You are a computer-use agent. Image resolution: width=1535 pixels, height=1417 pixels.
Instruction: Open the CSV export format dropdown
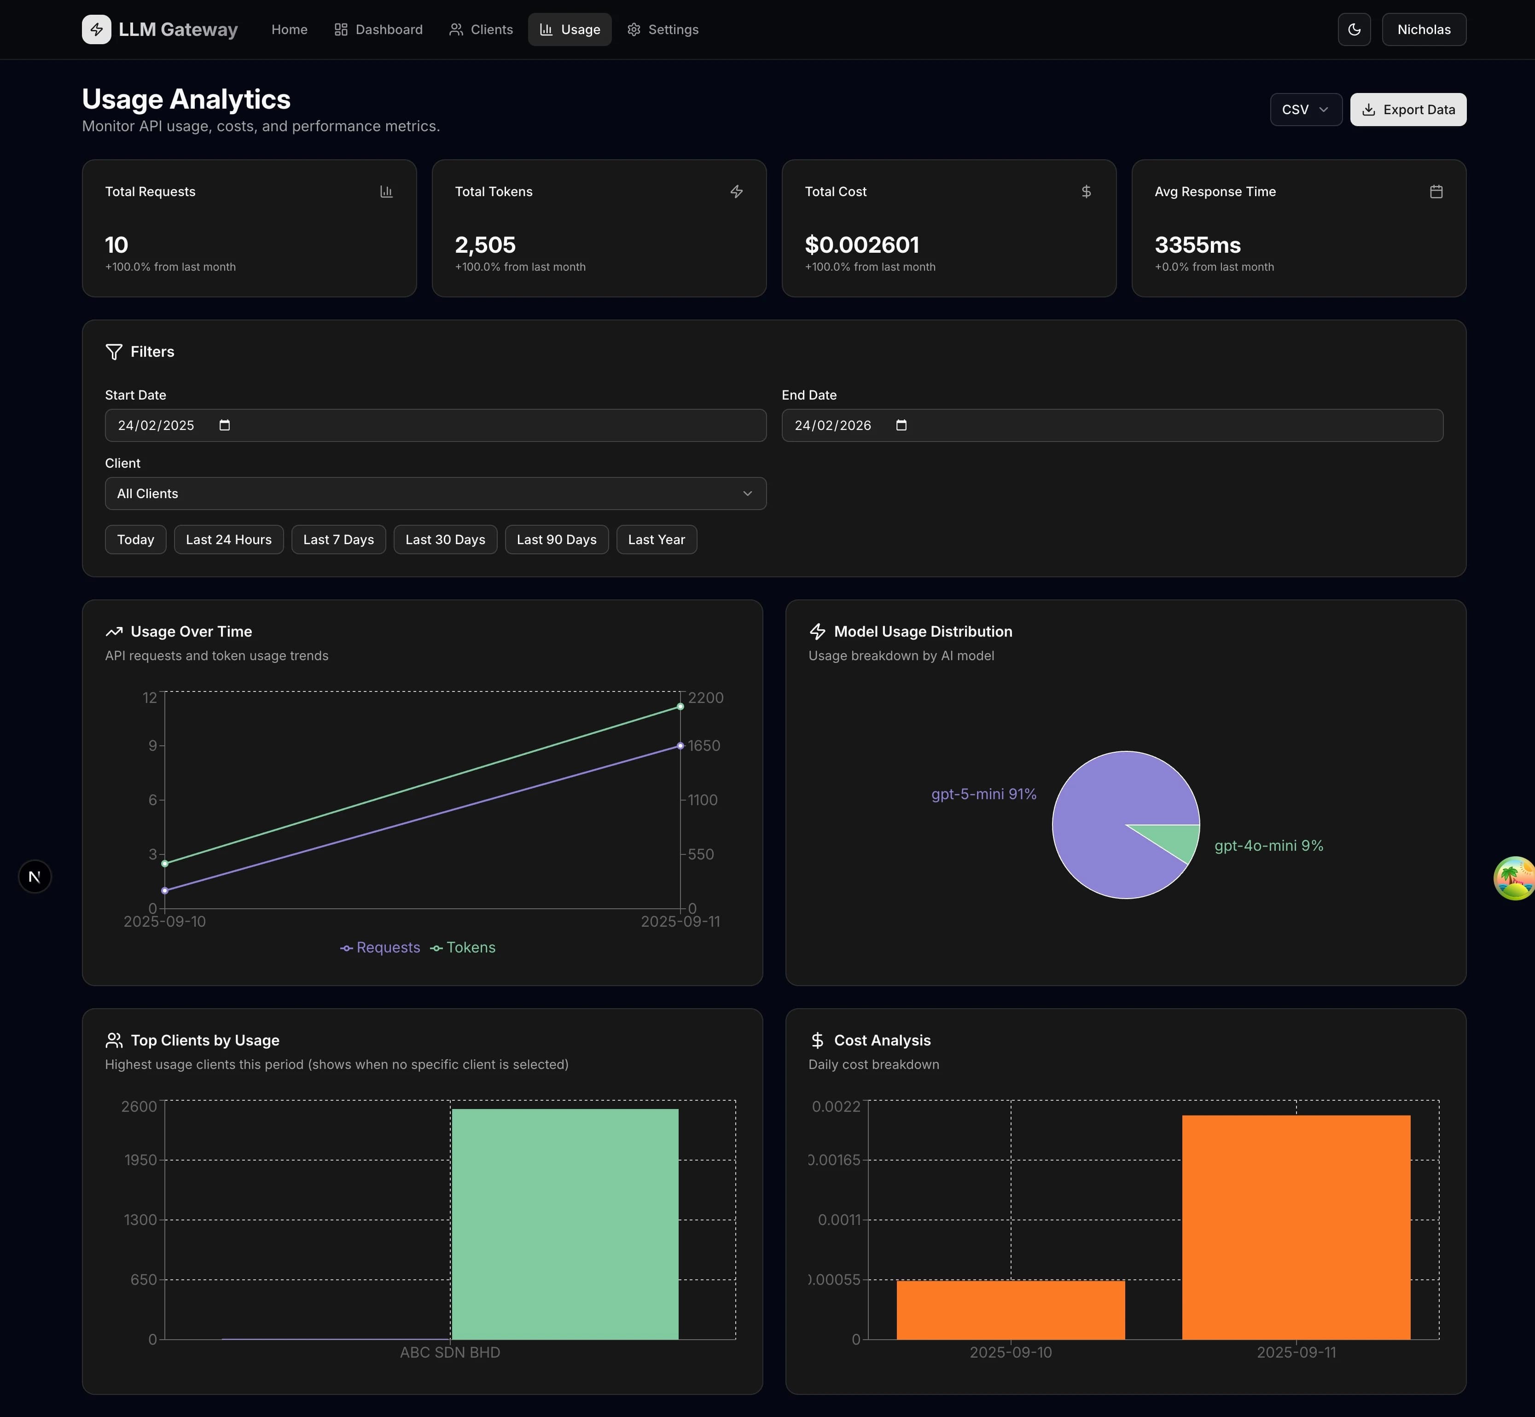[x=1306, y=109]
